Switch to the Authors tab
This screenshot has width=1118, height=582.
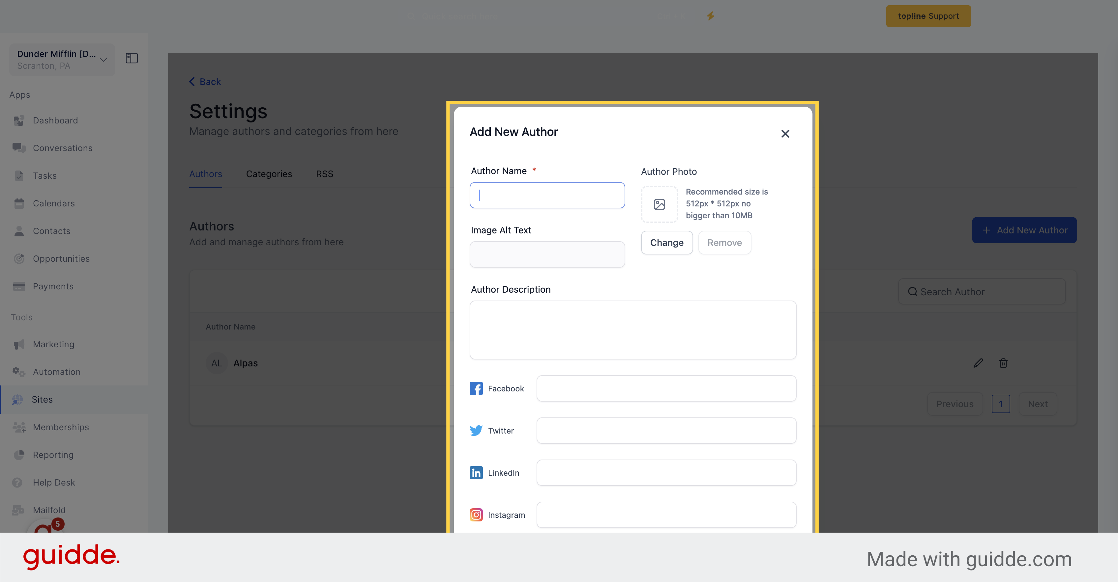pyautogui.click(x=206, y=174)
